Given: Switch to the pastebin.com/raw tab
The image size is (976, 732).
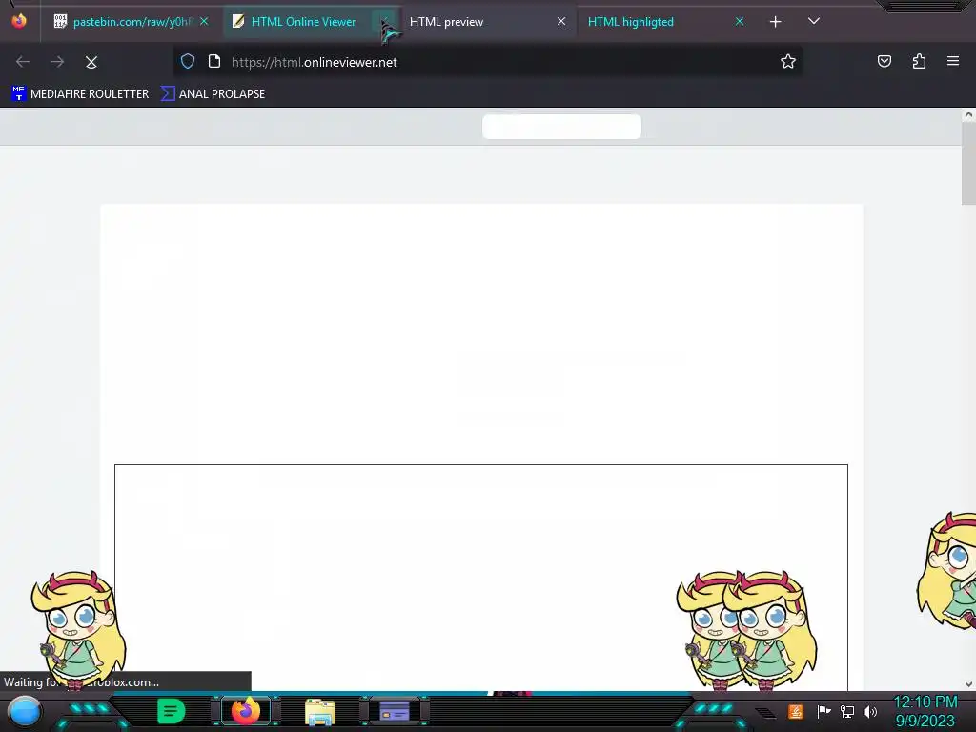Looking at the screenshot, I should pos(130,22).
